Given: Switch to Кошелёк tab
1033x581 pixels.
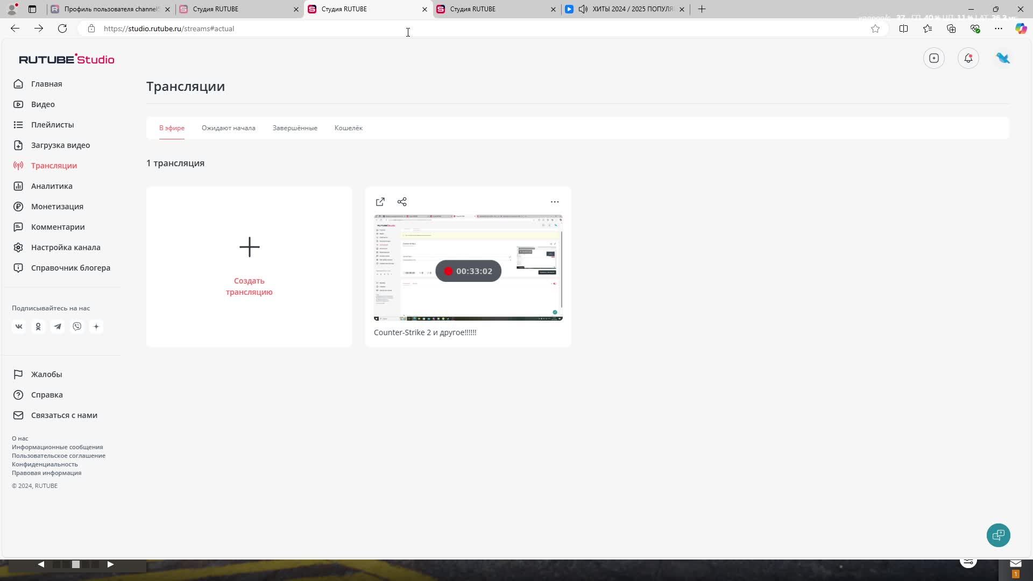Looking at the screenshot, I should [349, 128].
